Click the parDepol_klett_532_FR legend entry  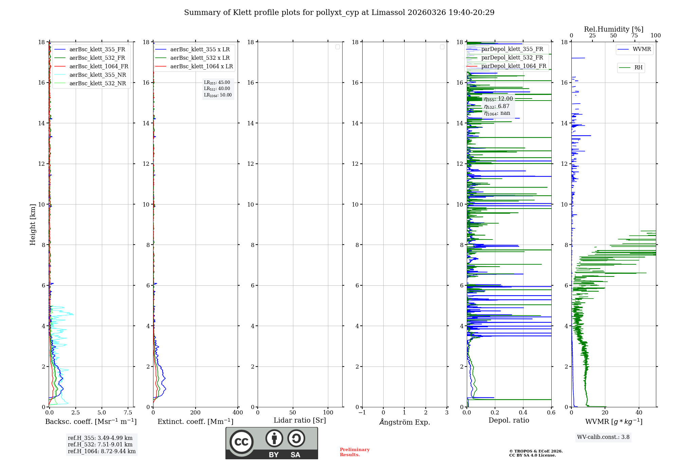point(512,58)
